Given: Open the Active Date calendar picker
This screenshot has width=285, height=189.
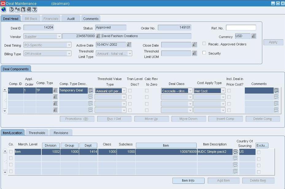Looking at the screenshot, I should (129, 45).
